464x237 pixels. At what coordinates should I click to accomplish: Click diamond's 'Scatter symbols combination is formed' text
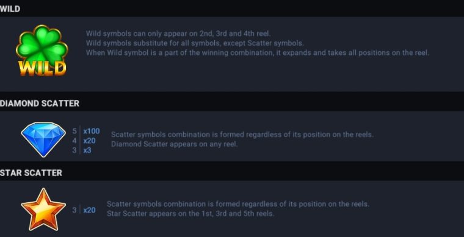click(x=242, y=135)
